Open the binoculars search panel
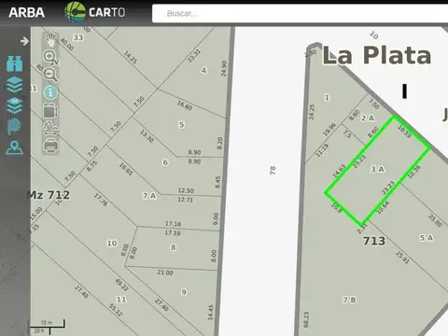Image resolution: width=448 pixels, height=336 pixels. click(x=15, y=63)
